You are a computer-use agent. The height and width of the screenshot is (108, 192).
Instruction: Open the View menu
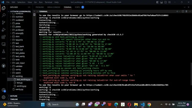(x=30, y=2)
